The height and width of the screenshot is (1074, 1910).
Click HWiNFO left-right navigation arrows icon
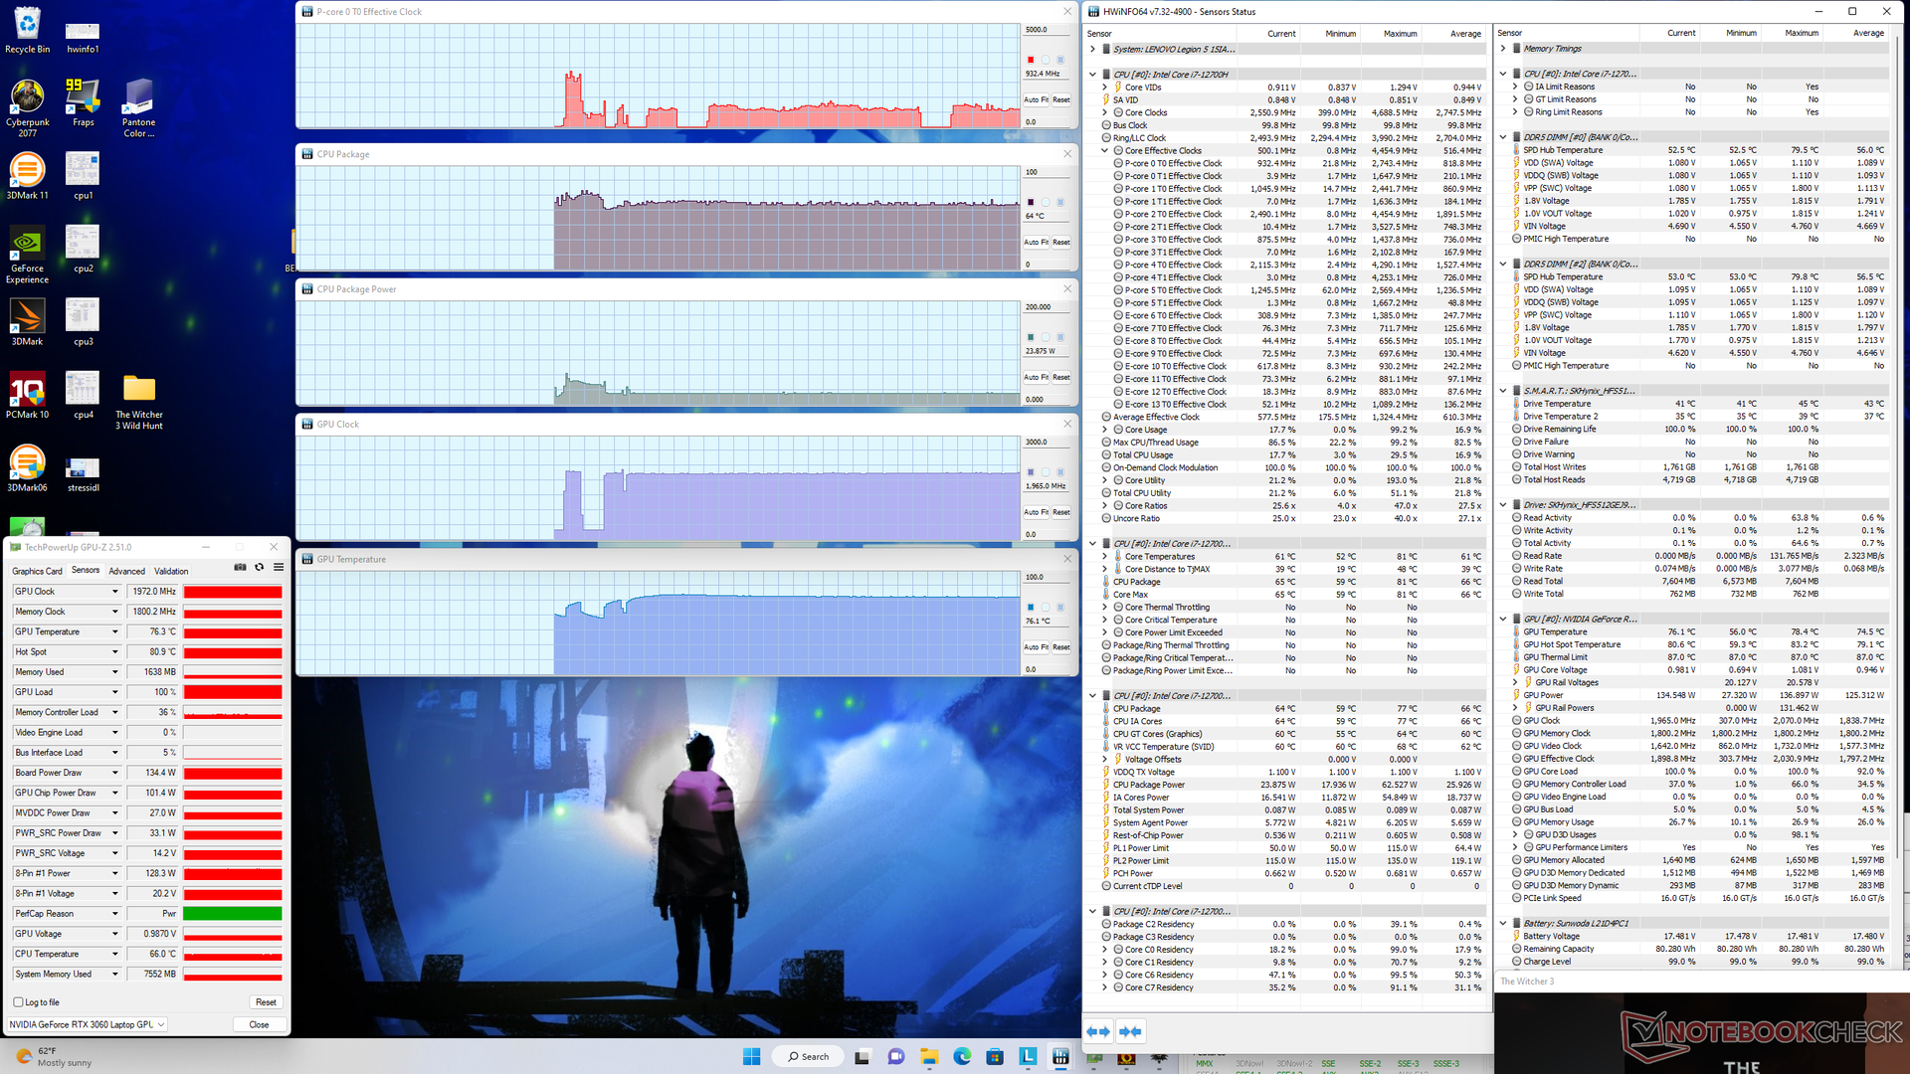coord(1098,1031)
